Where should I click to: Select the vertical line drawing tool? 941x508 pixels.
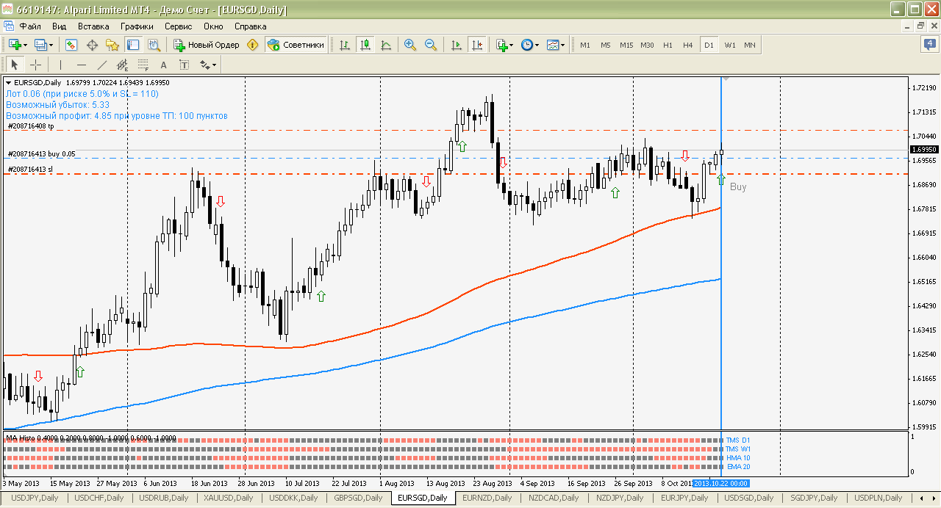click(60, 65)
